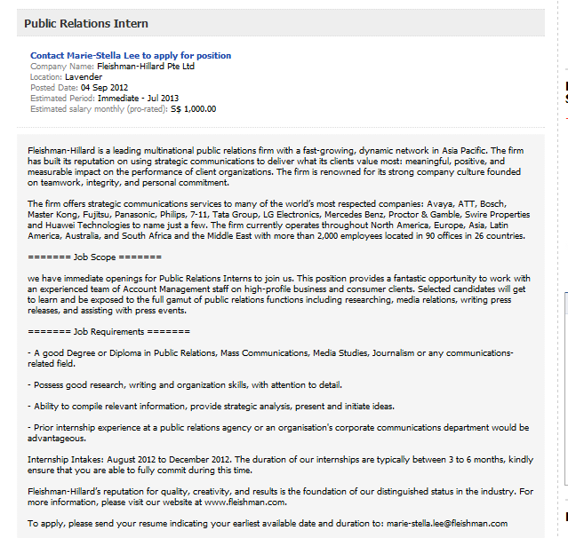
Task: Click the Public Relations Intern heading
Action: [86, 23]
